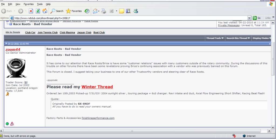Click the vertical scrollbar down arrow

coord(273,127)
